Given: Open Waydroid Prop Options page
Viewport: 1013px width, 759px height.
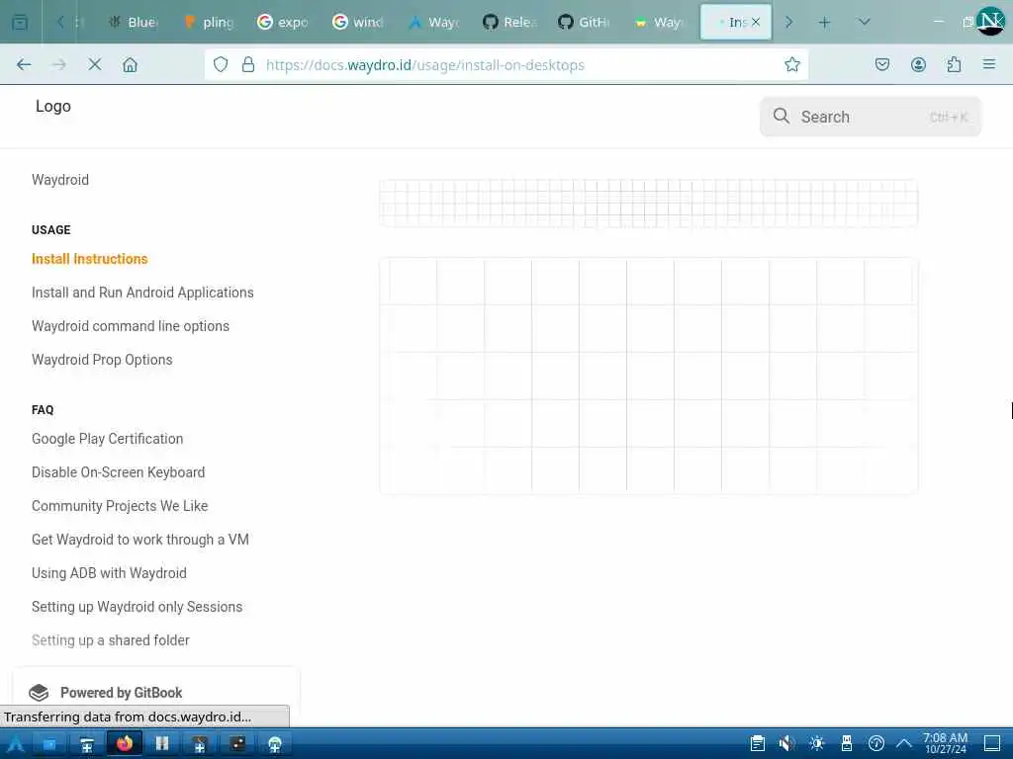Looking at the screenshot, I should click(102, 360).
